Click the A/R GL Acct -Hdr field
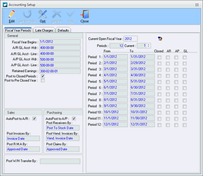 coord(60,48)
